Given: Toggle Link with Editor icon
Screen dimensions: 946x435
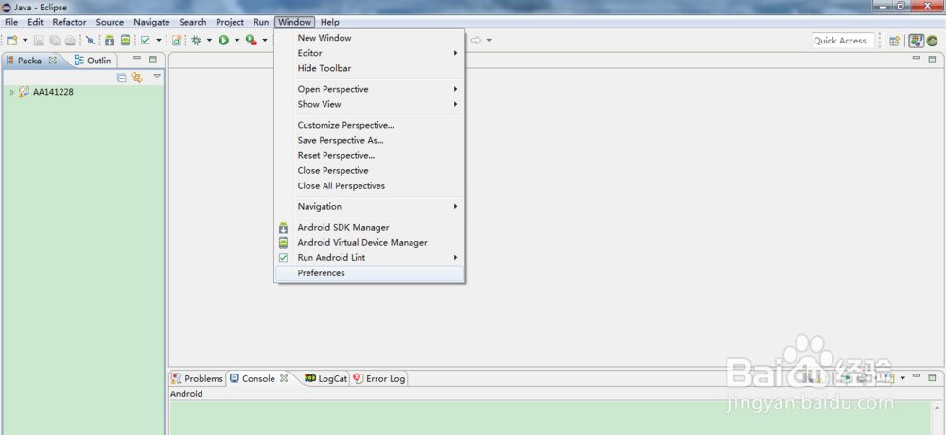Looking at the screenshot, I should [137, 78].
